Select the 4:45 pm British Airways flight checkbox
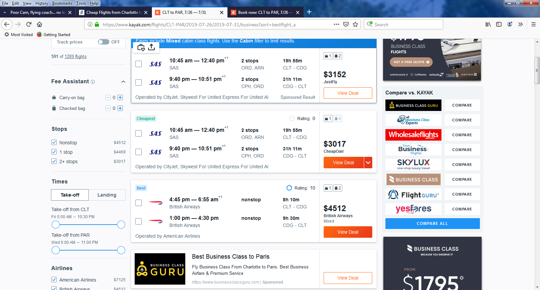This screenshot has width=540, height=290. [138, 203]
